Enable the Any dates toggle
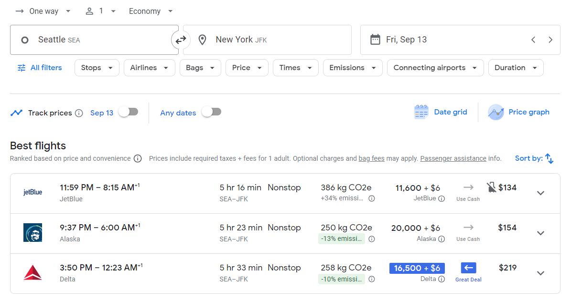 tap(211, 112)
